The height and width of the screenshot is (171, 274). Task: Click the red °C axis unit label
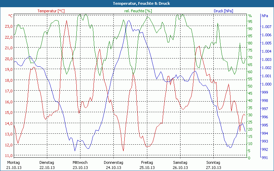click(x=11, y=16)
